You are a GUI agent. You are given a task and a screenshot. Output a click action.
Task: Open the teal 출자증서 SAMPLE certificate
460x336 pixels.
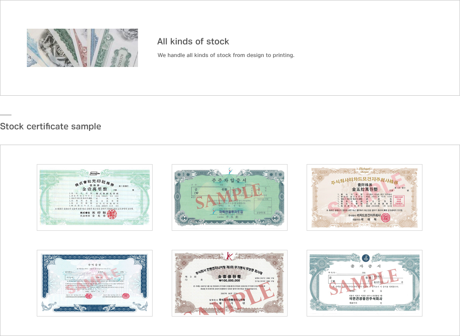(365, 283)
